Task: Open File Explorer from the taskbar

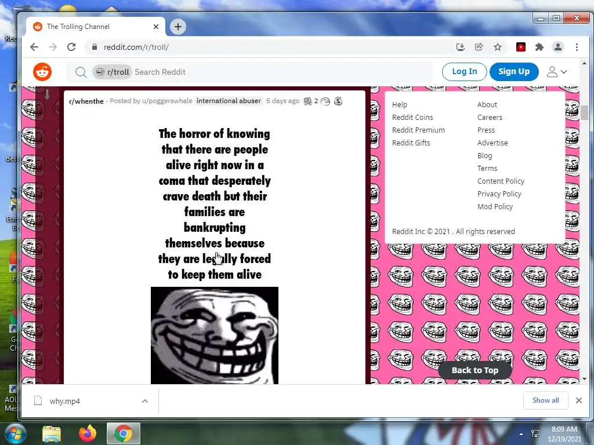Action: [x=52, y=433]
